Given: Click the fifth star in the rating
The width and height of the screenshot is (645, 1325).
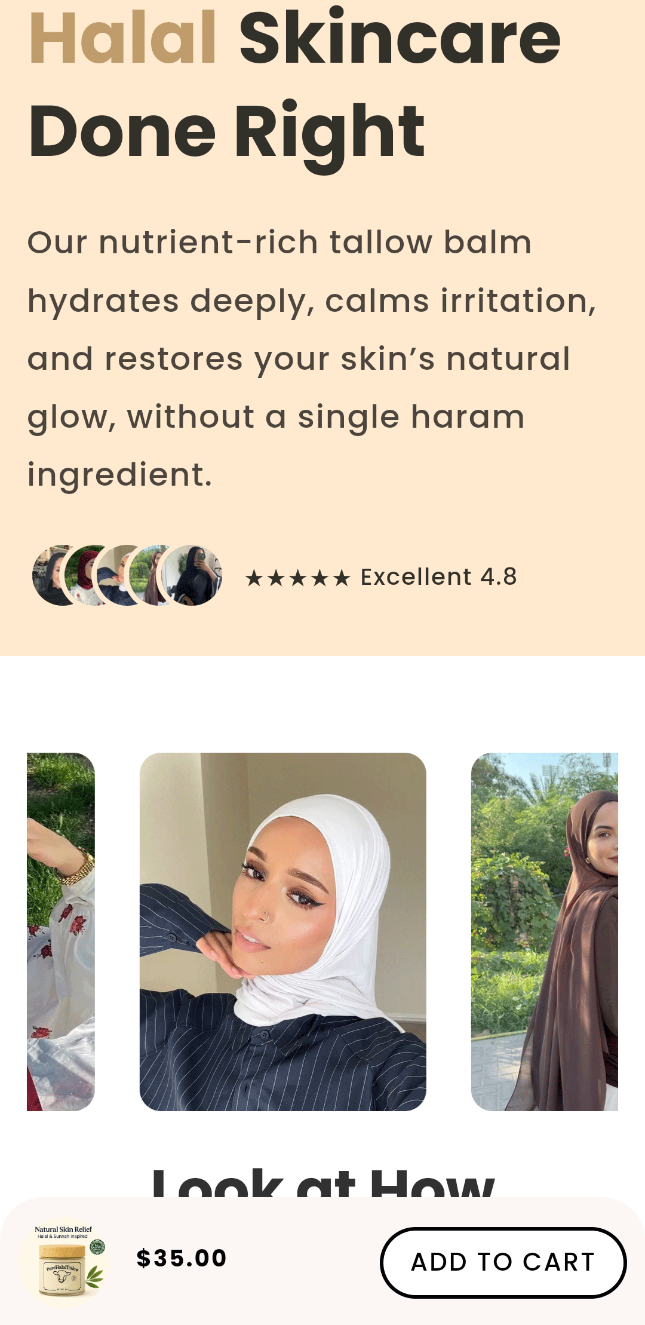Looking at the screenshot, I should tap(342, 578).
